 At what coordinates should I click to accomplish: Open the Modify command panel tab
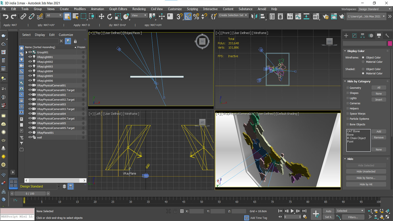click(354, 36)
